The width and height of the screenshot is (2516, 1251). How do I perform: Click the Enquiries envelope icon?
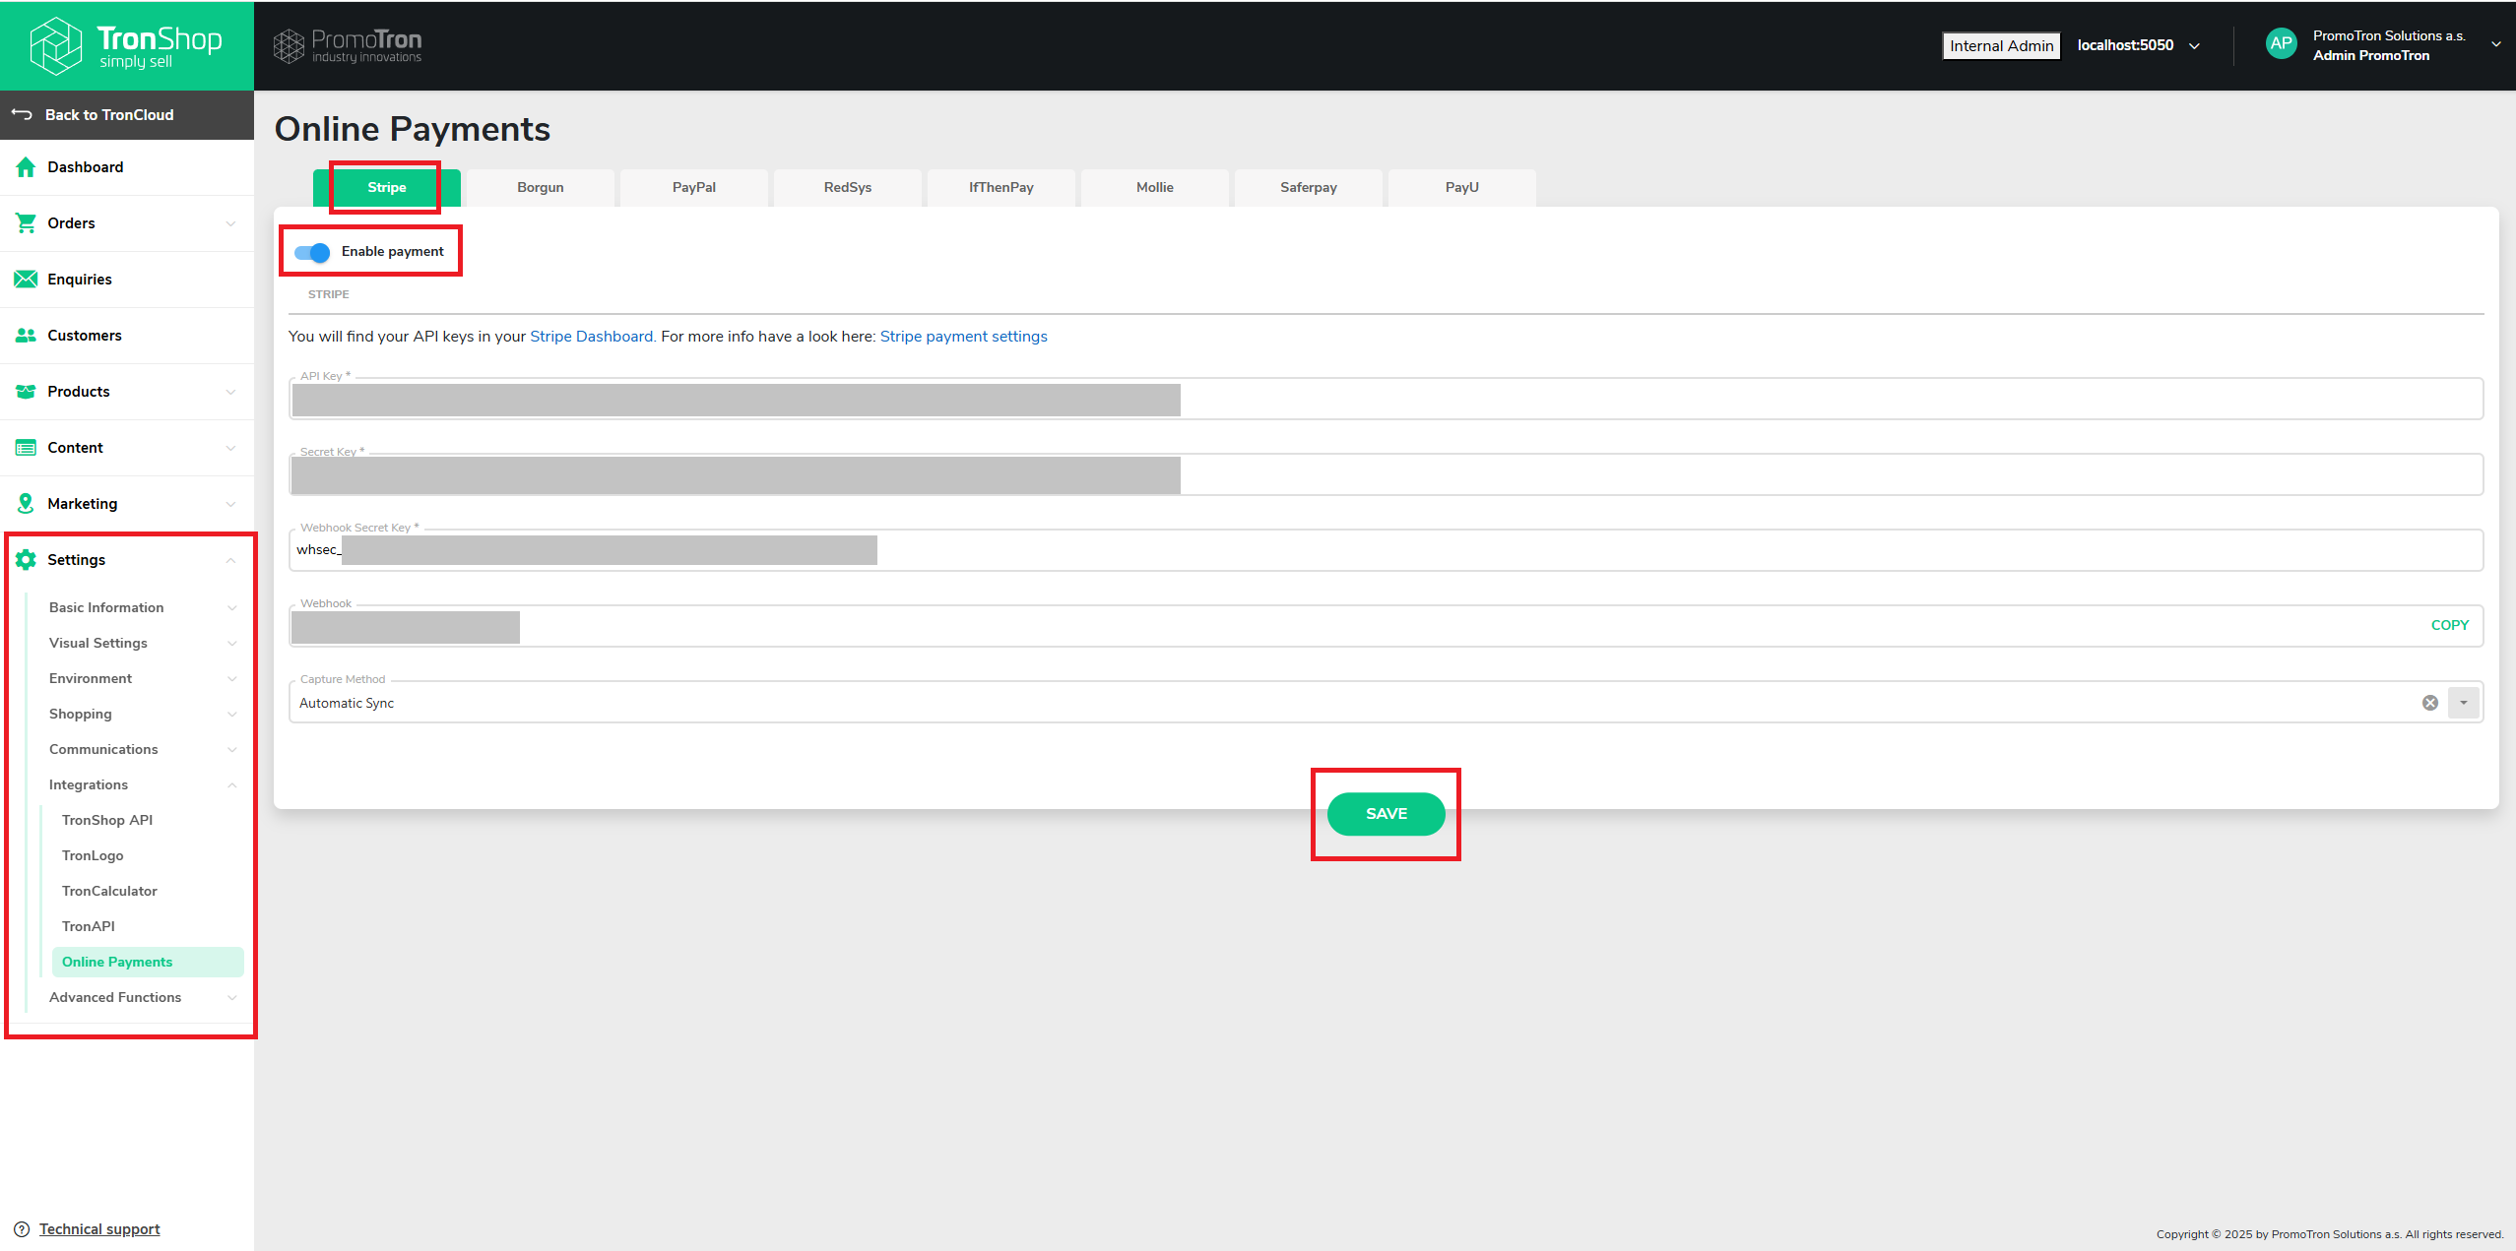(26, 280)
